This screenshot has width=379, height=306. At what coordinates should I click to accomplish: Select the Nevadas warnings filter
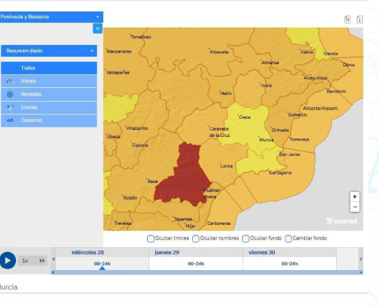49,94
